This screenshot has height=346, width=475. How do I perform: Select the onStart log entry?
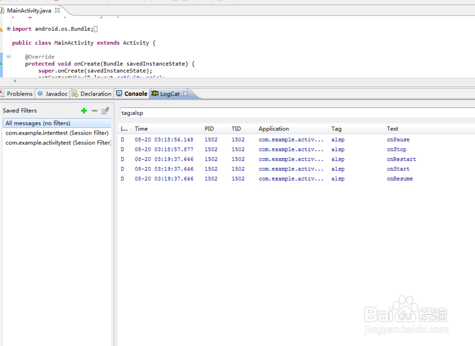(297, 169)
